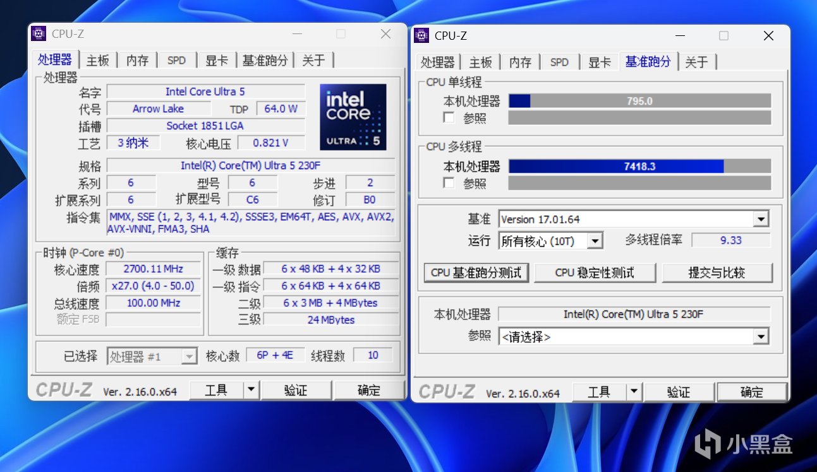Viewport: 817px width, 472px height.
Task: Expand the 工具 arrow in the processor window
Action: 251,391
